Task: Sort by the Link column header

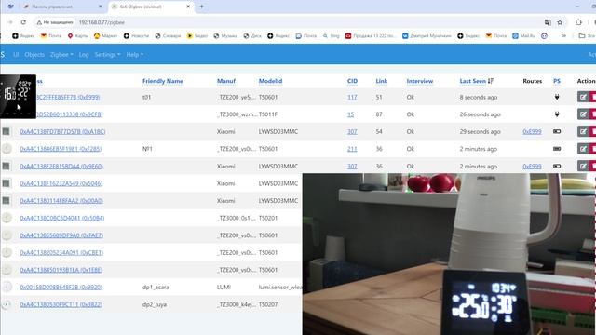Action: [x=382, y=81]
